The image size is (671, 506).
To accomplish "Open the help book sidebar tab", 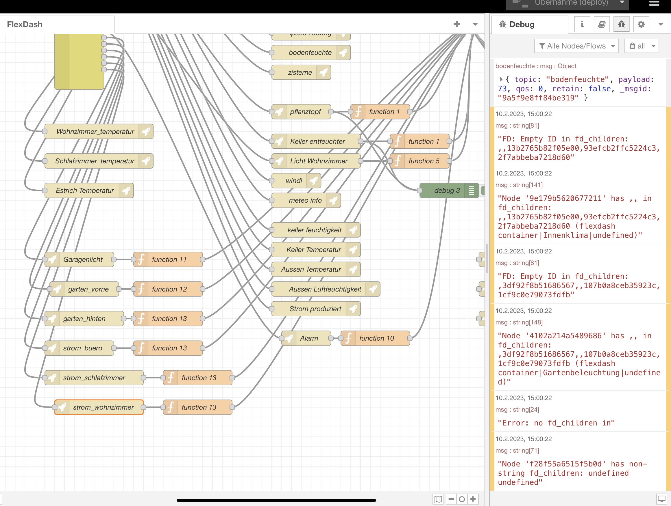I will (602, 24).
